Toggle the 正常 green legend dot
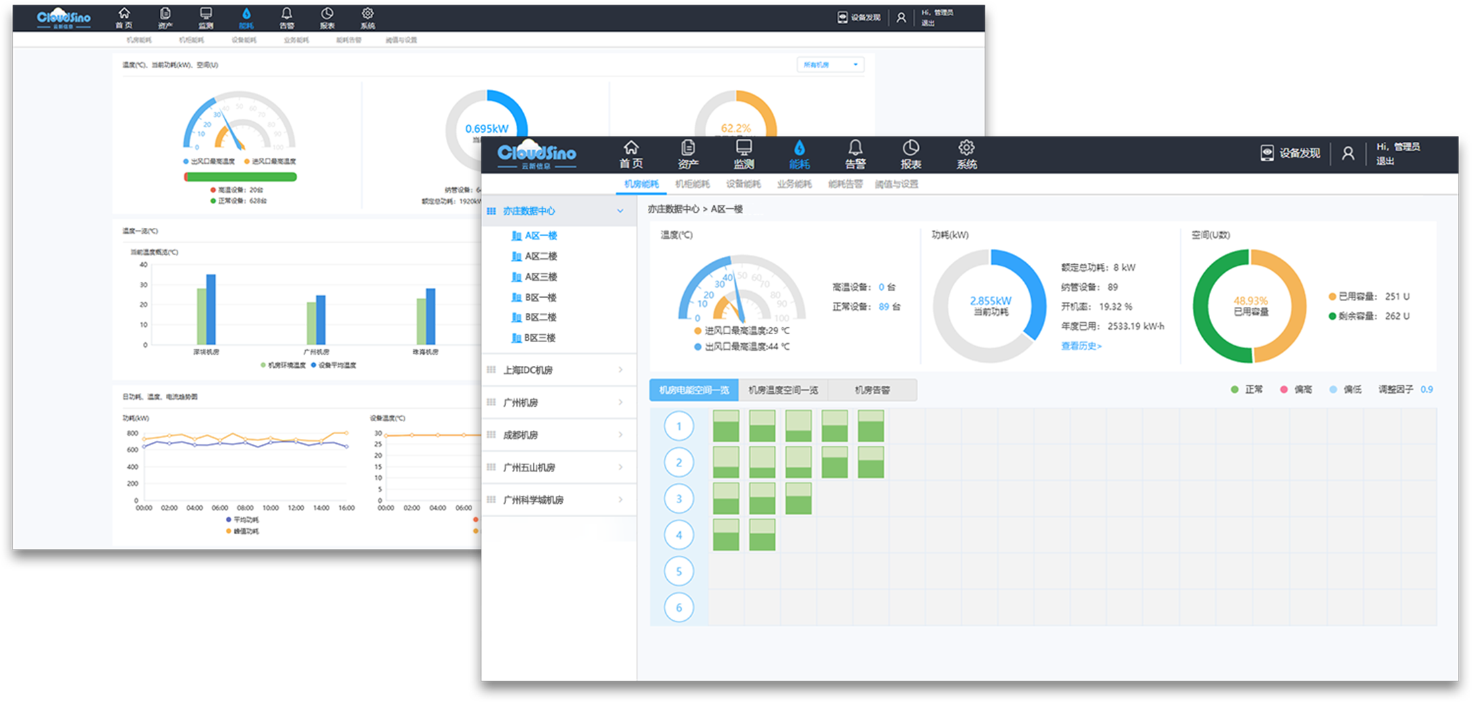 [1235, 390]
